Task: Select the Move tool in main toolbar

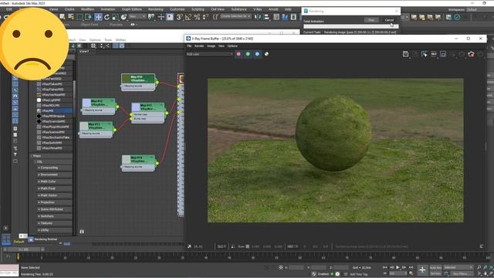Action: pos(98,17)
